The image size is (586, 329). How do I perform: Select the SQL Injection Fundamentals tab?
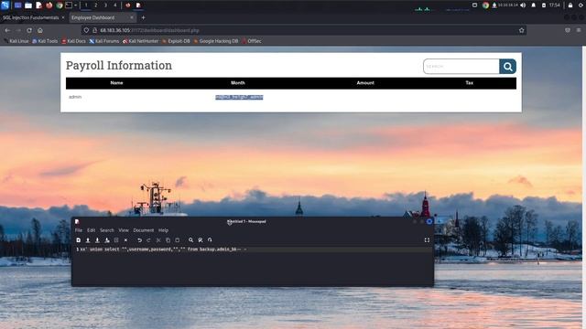tap(30, 17)
